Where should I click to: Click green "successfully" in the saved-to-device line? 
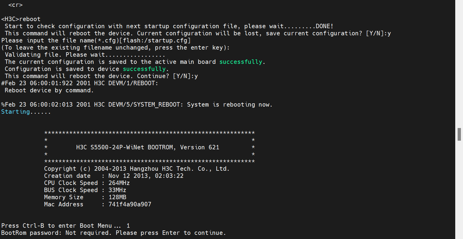coord(144,69)
